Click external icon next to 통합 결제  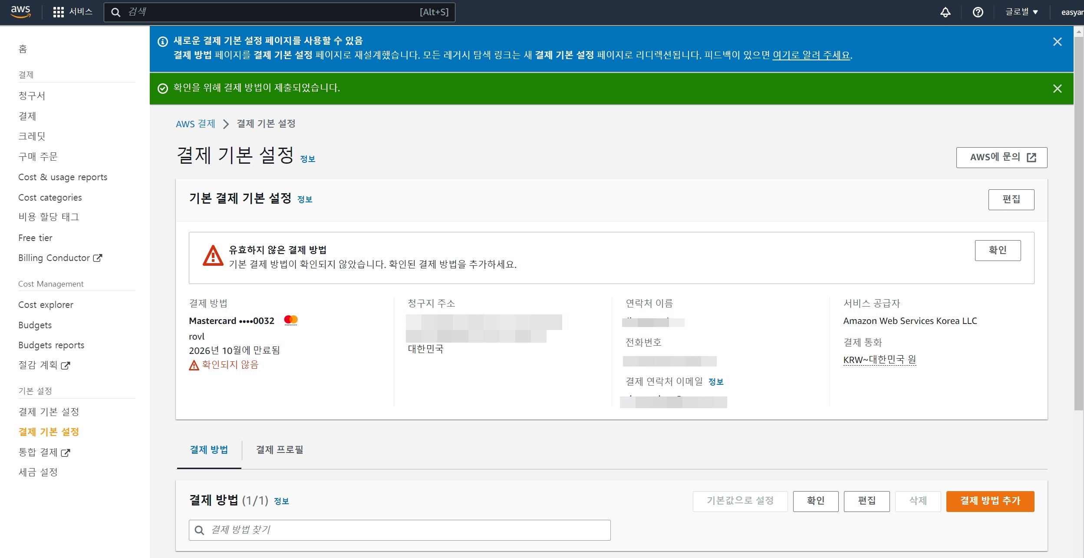coord(65,453)
